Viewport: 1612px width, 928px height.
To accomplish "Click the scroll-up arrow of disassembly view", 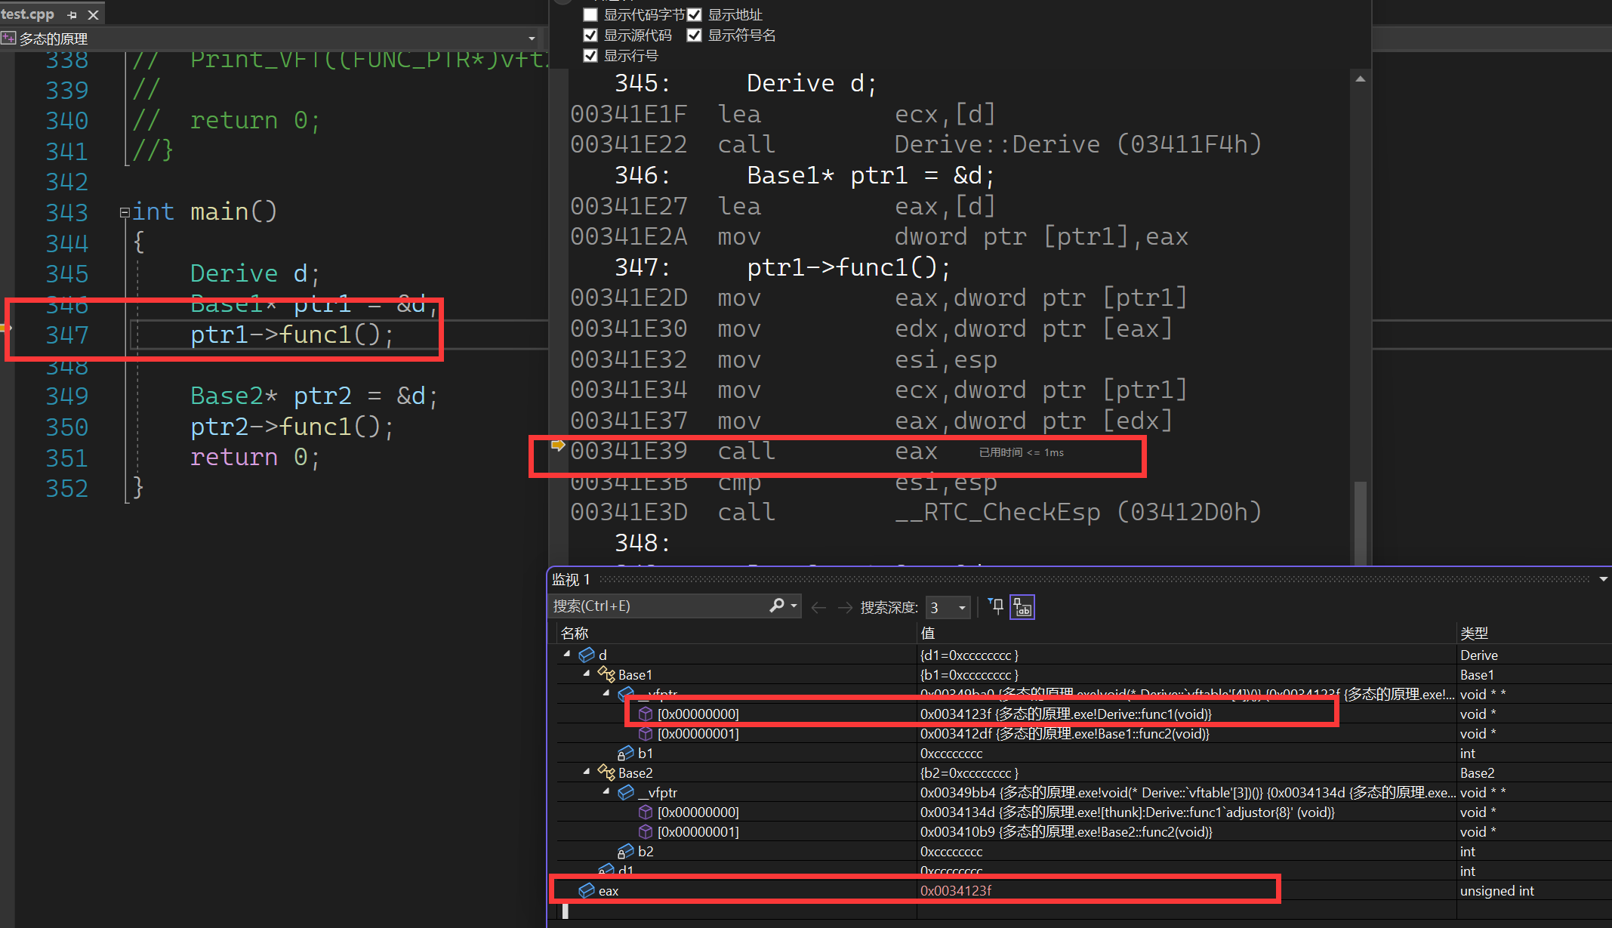I will 1361,79.
